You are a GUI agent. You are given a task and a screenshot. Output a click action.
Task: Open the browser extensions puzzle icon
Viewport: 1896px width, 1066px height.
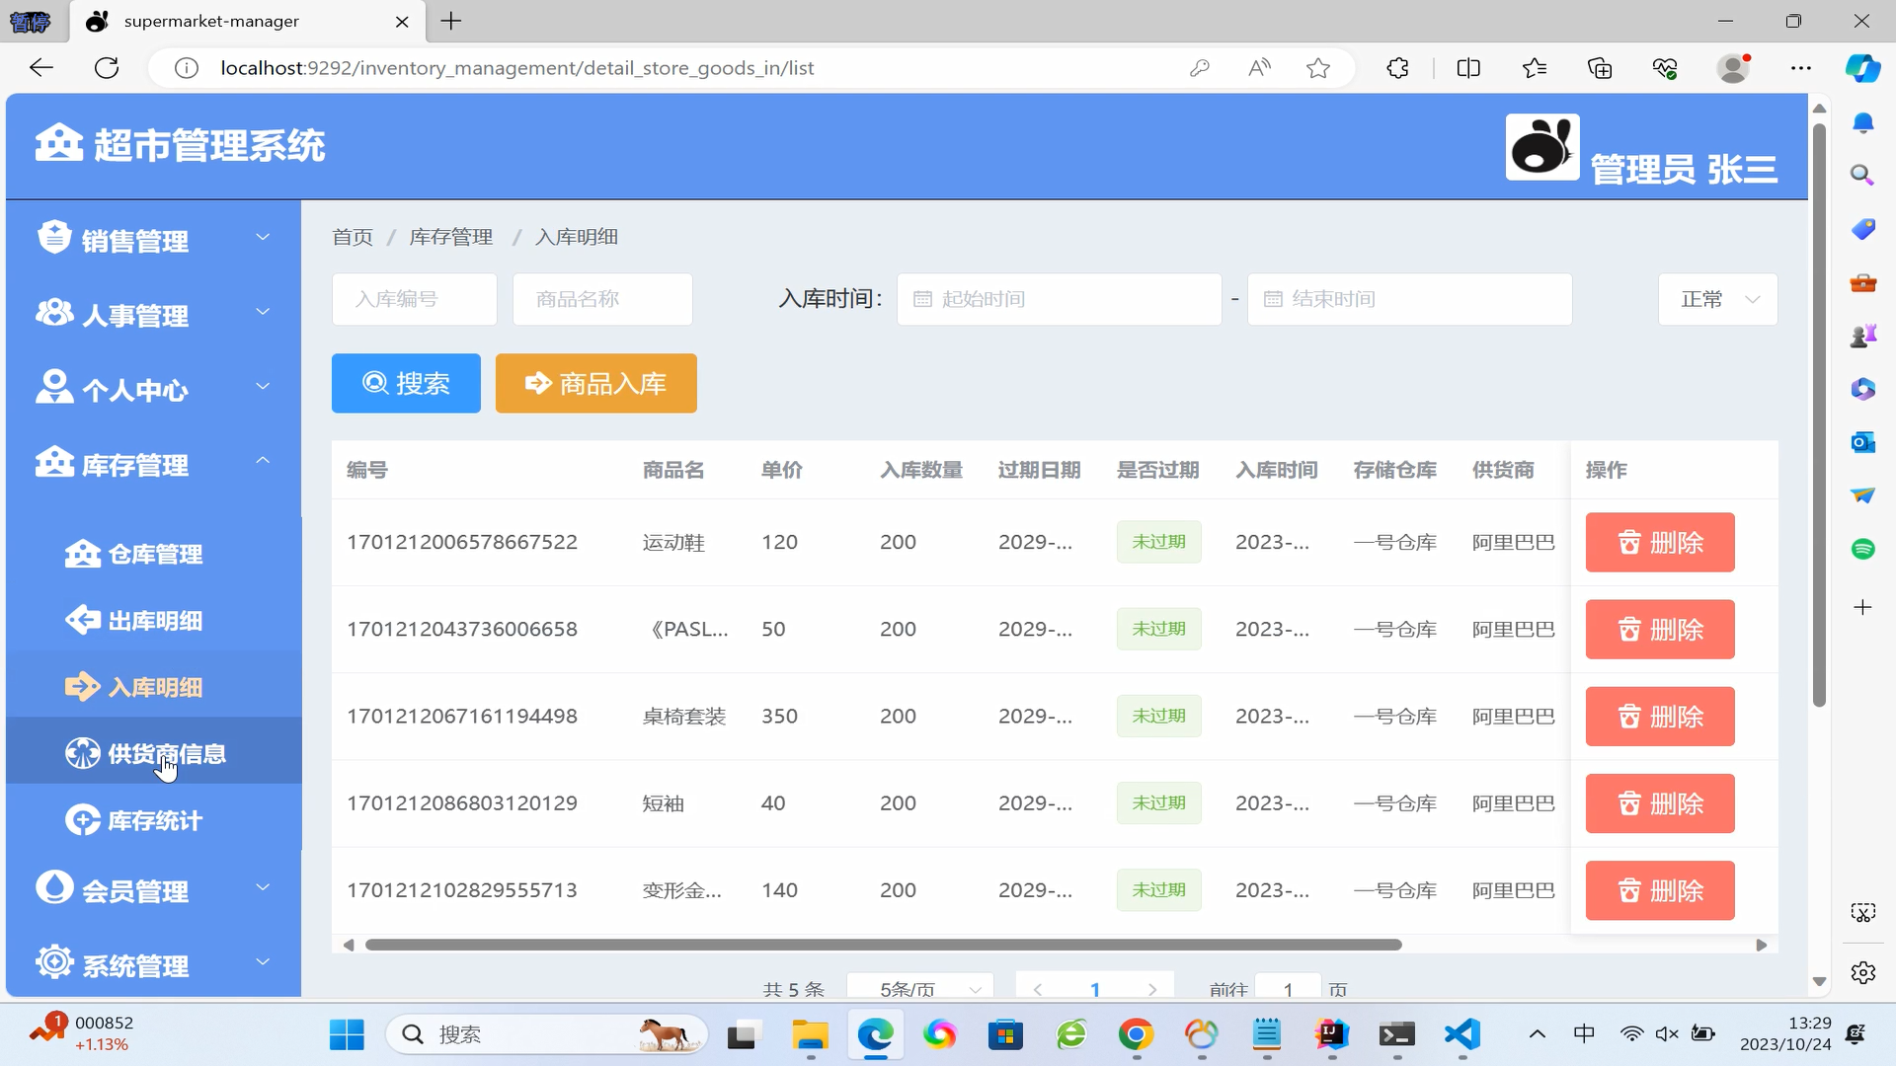1397,68
